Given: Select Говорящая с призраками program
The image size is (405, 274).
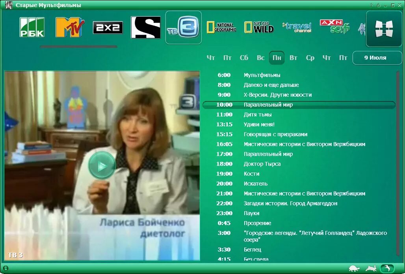Looking at the screenshot, I should click(299, 134).
